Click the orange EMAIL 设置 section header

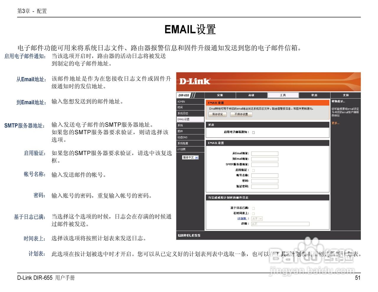(268, 103)
